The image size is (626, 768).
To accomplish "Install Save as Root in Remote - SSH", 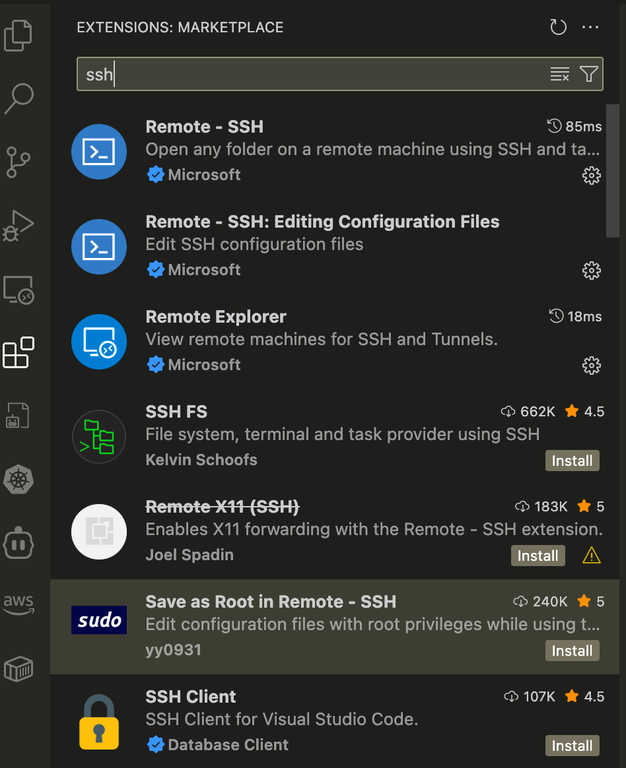I will [x=572, y=651].
